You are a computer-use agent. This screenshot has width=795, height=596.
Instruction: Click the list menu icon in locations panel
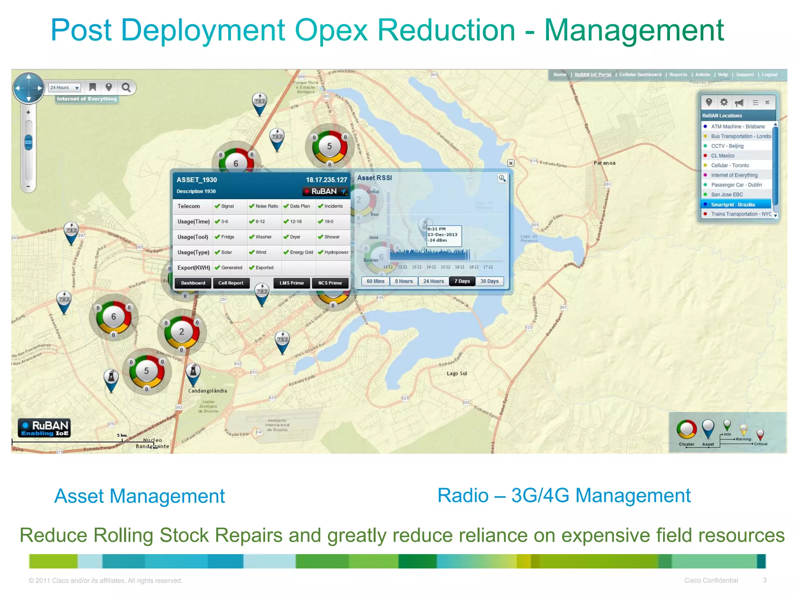755,103
